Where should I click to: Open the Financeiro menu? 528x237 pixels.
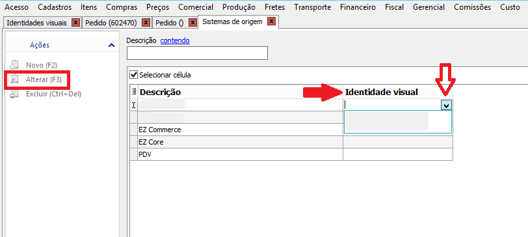point(358,7)
